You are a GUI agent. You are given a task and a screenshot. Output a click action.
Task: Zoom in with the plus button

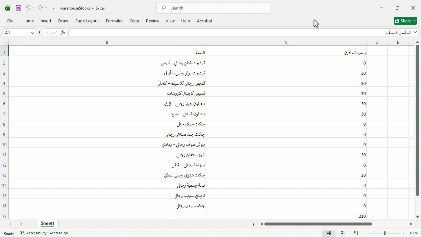click(x=404, y=233)
